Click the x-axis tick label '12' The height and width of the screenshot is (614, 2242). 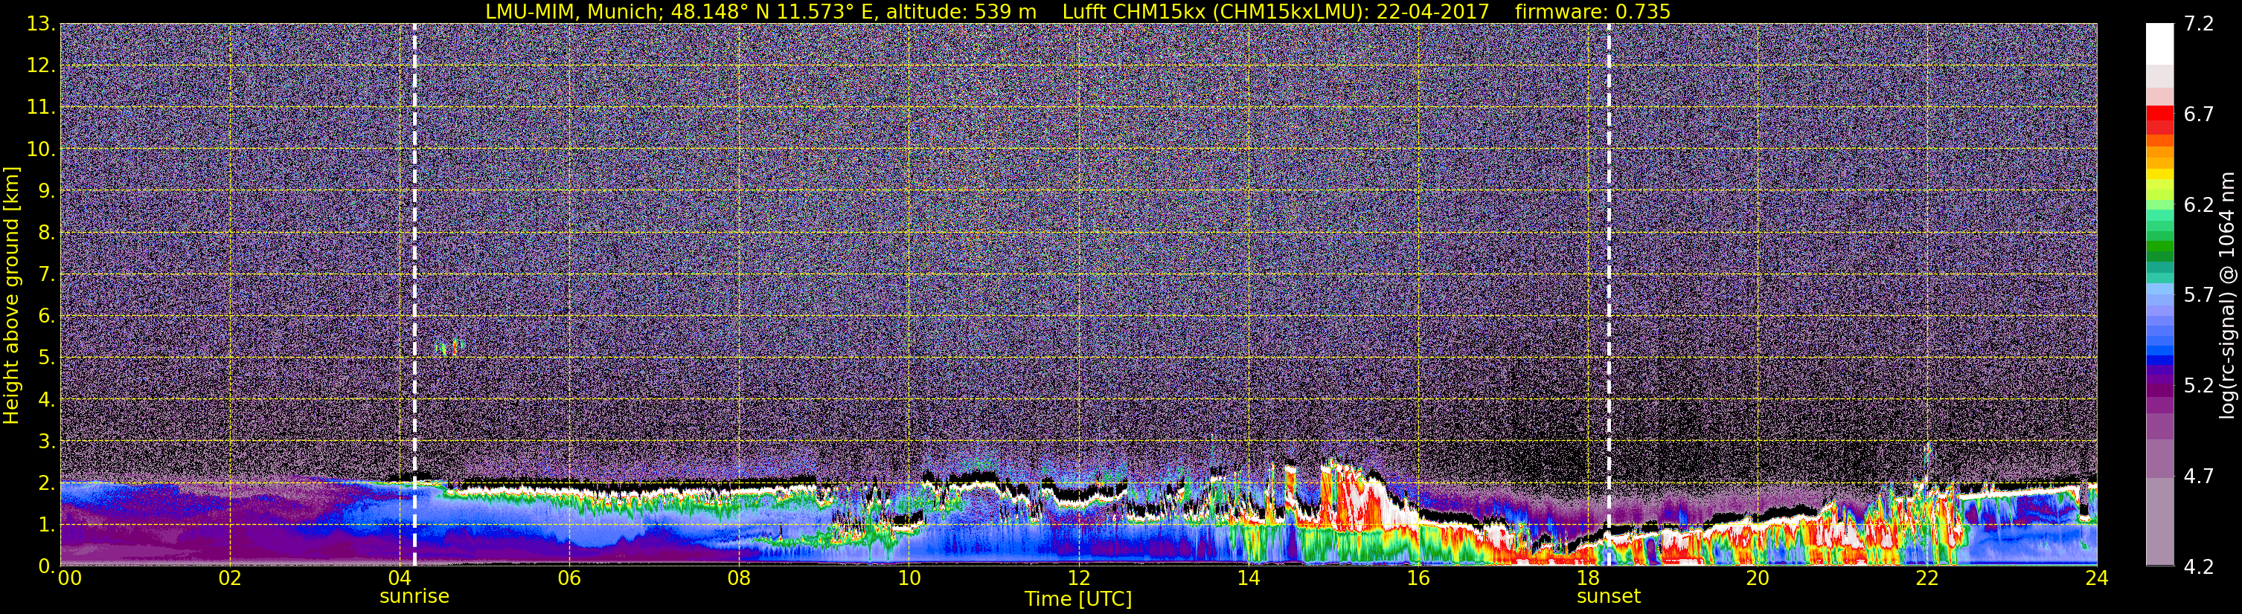click(x=1078, y=579)
